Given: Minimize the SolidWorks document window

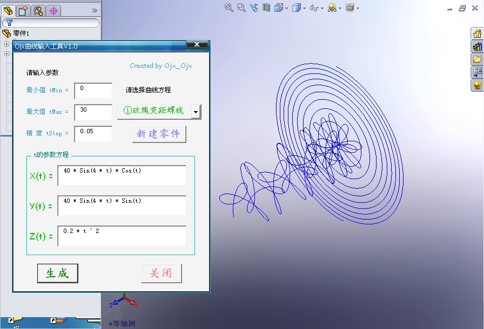Looking at the screenshot, I should (450, 9).
